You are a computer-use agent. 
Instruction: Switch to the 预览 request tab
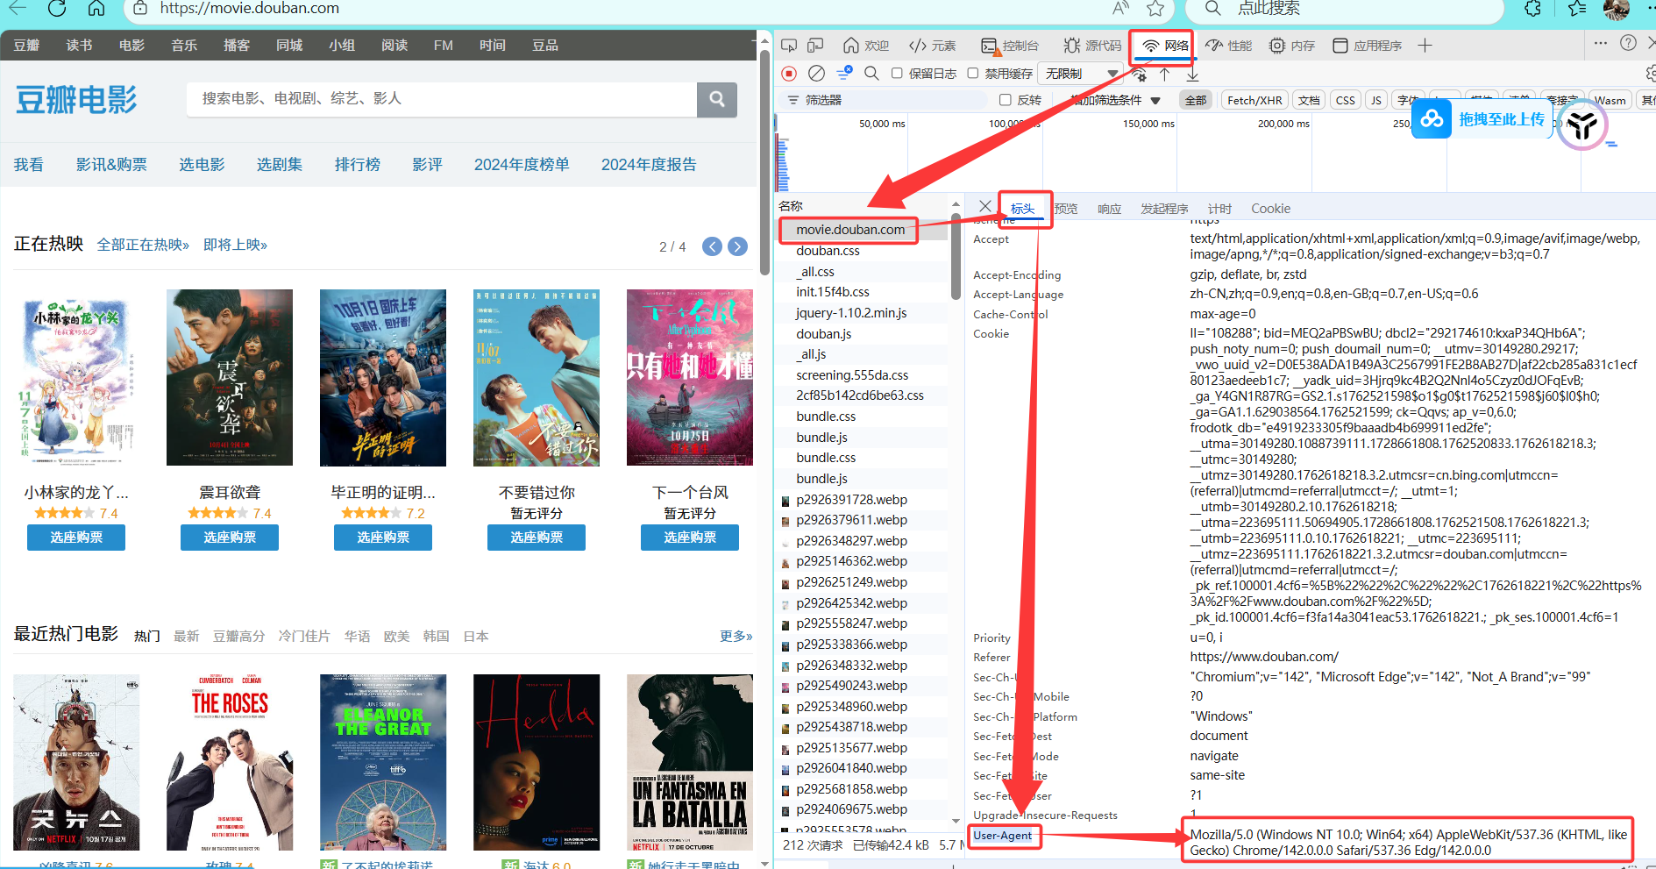pyautogui.click(x=1066, y=209)
